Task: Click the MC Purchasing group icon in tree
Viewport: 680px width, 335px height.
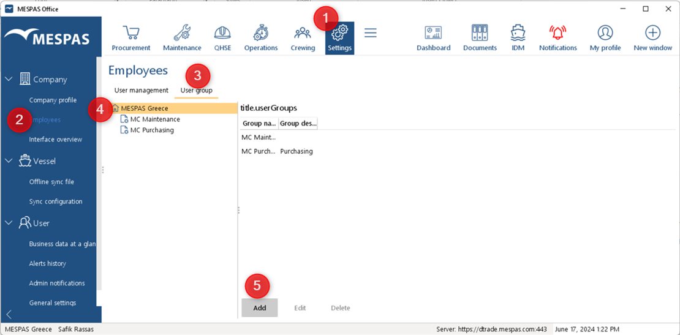Action: [x=124, y=130]
